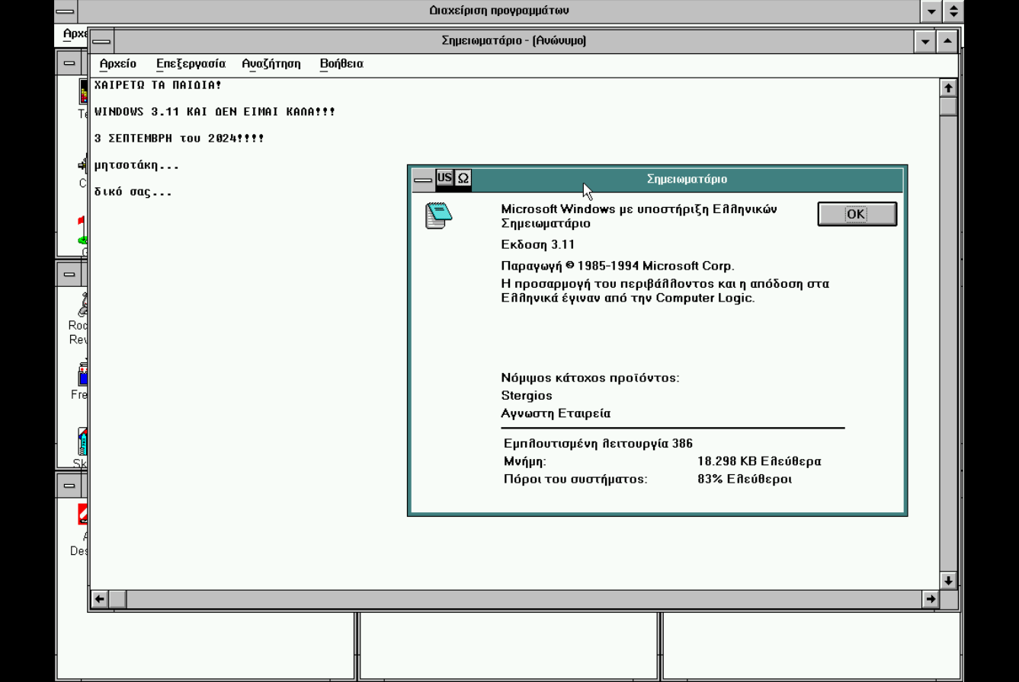The width and height of the screenshot is (1019, 682).
Task: Open the Notepad window control menu box
Action: [x=101, y=41]
